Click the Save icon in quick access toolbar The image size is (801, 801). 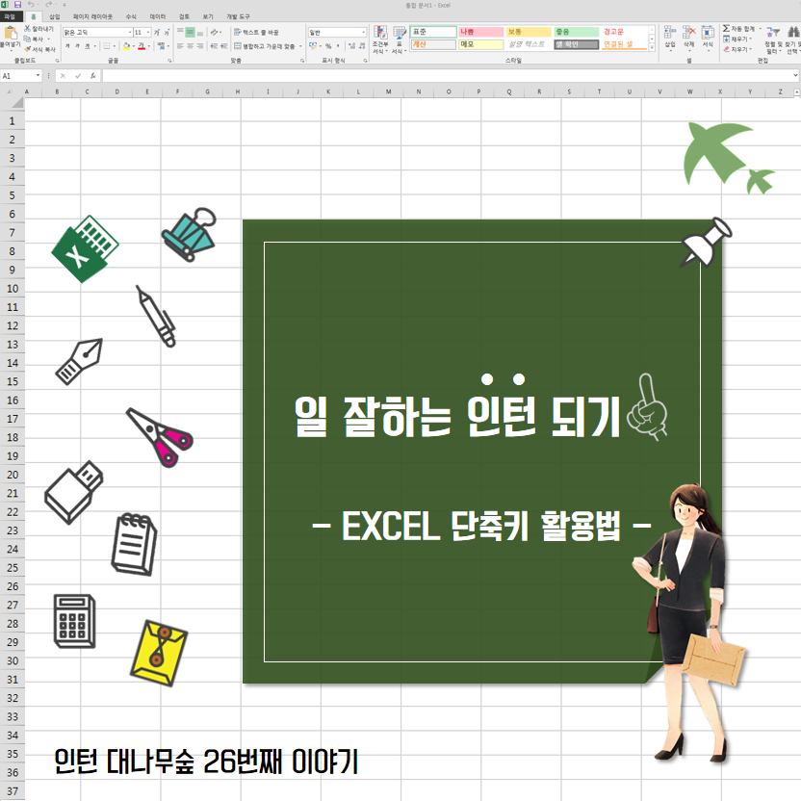click(x=18, y=5)
